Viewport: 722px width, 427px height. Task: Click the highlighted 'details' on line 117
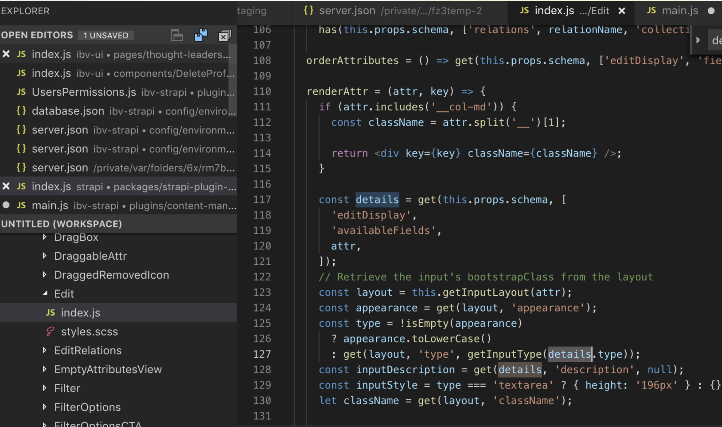377,200
